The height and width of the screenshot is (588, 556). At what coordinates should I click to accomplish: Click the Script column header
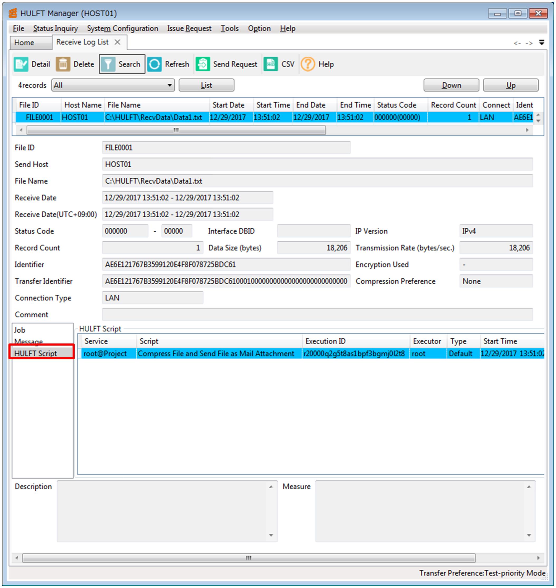[x=219, y=341]
